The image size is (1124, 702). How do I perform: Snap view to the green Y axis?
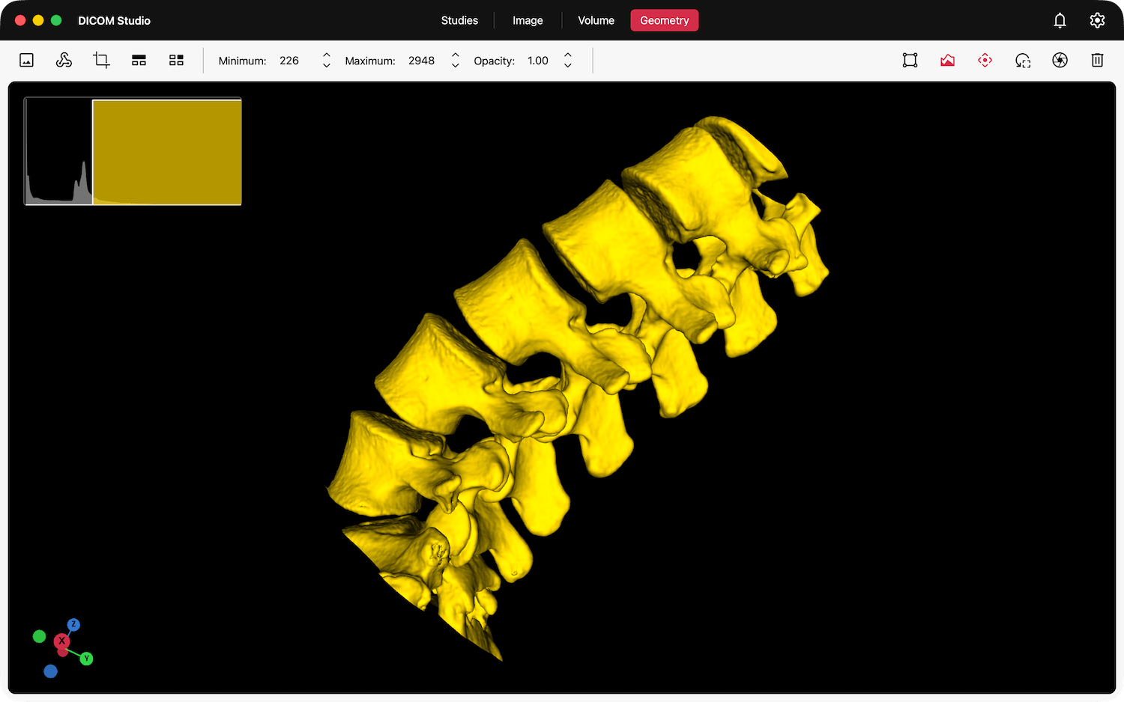pyautogui.click(x=87, y=659)
